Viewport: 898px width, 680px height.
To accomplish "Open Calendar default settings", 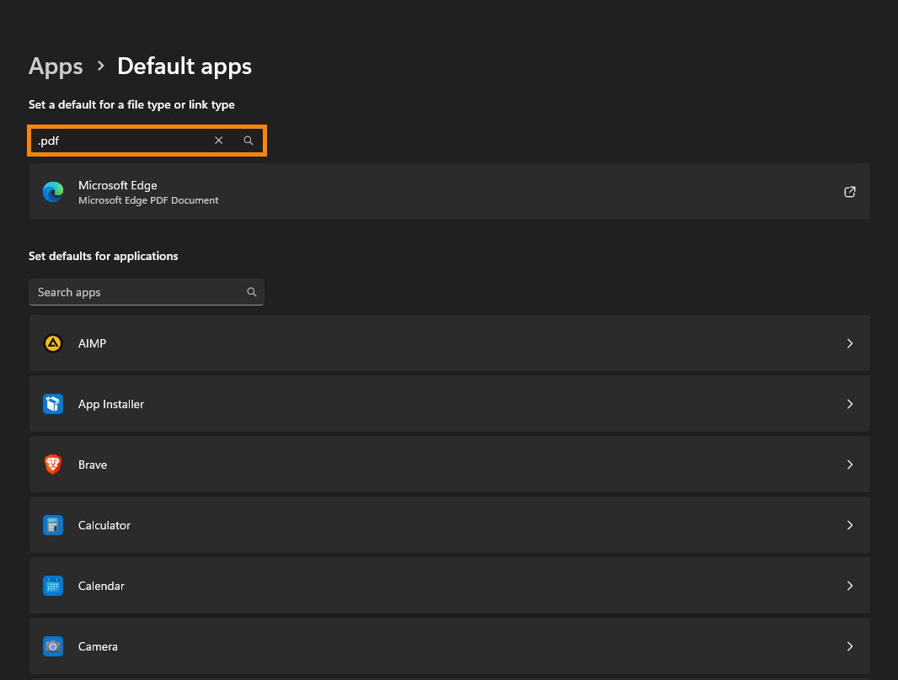I will tap(450, 586).
